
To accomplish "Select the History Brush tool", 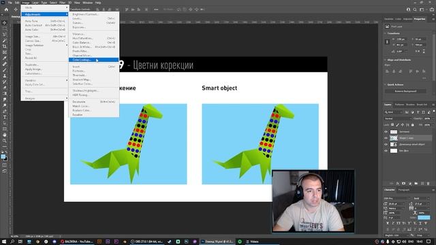I will click(x=5, y=82).
